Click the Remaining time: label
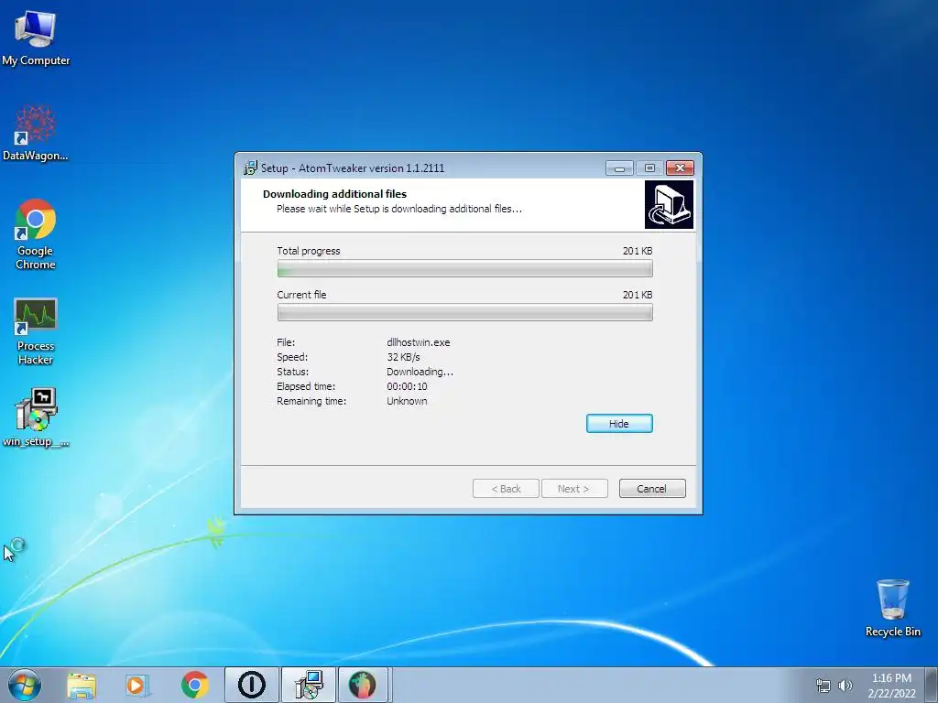Image resolution: width=938 pixels, height=703 pixels. coord(311,401)
